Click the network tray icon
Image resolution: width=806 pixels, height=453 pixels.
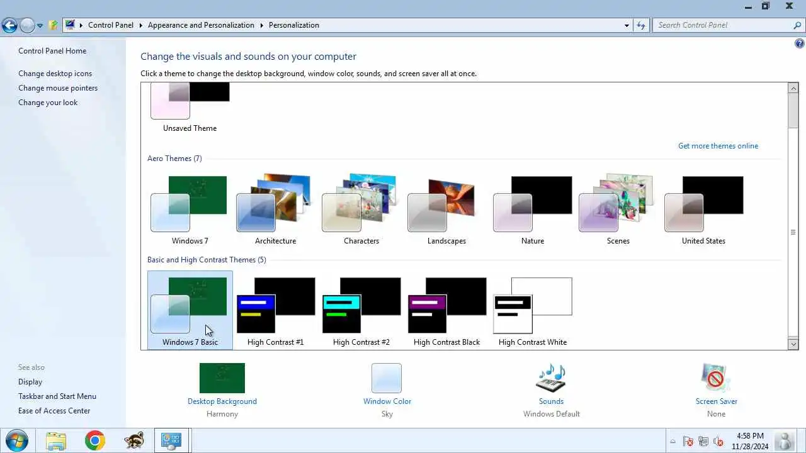[x=703, y=441]
